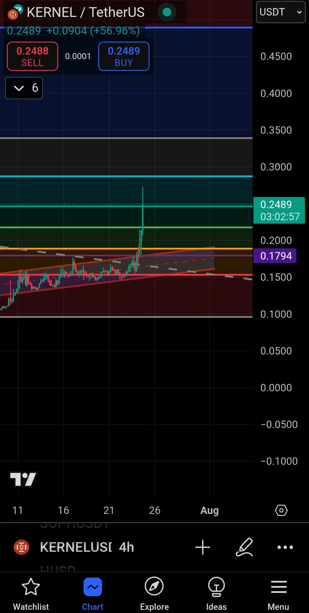Tap the 0.4500 price scale label
Screen dimensions: 309x613
pyautogui.click(x=276, y=57)
